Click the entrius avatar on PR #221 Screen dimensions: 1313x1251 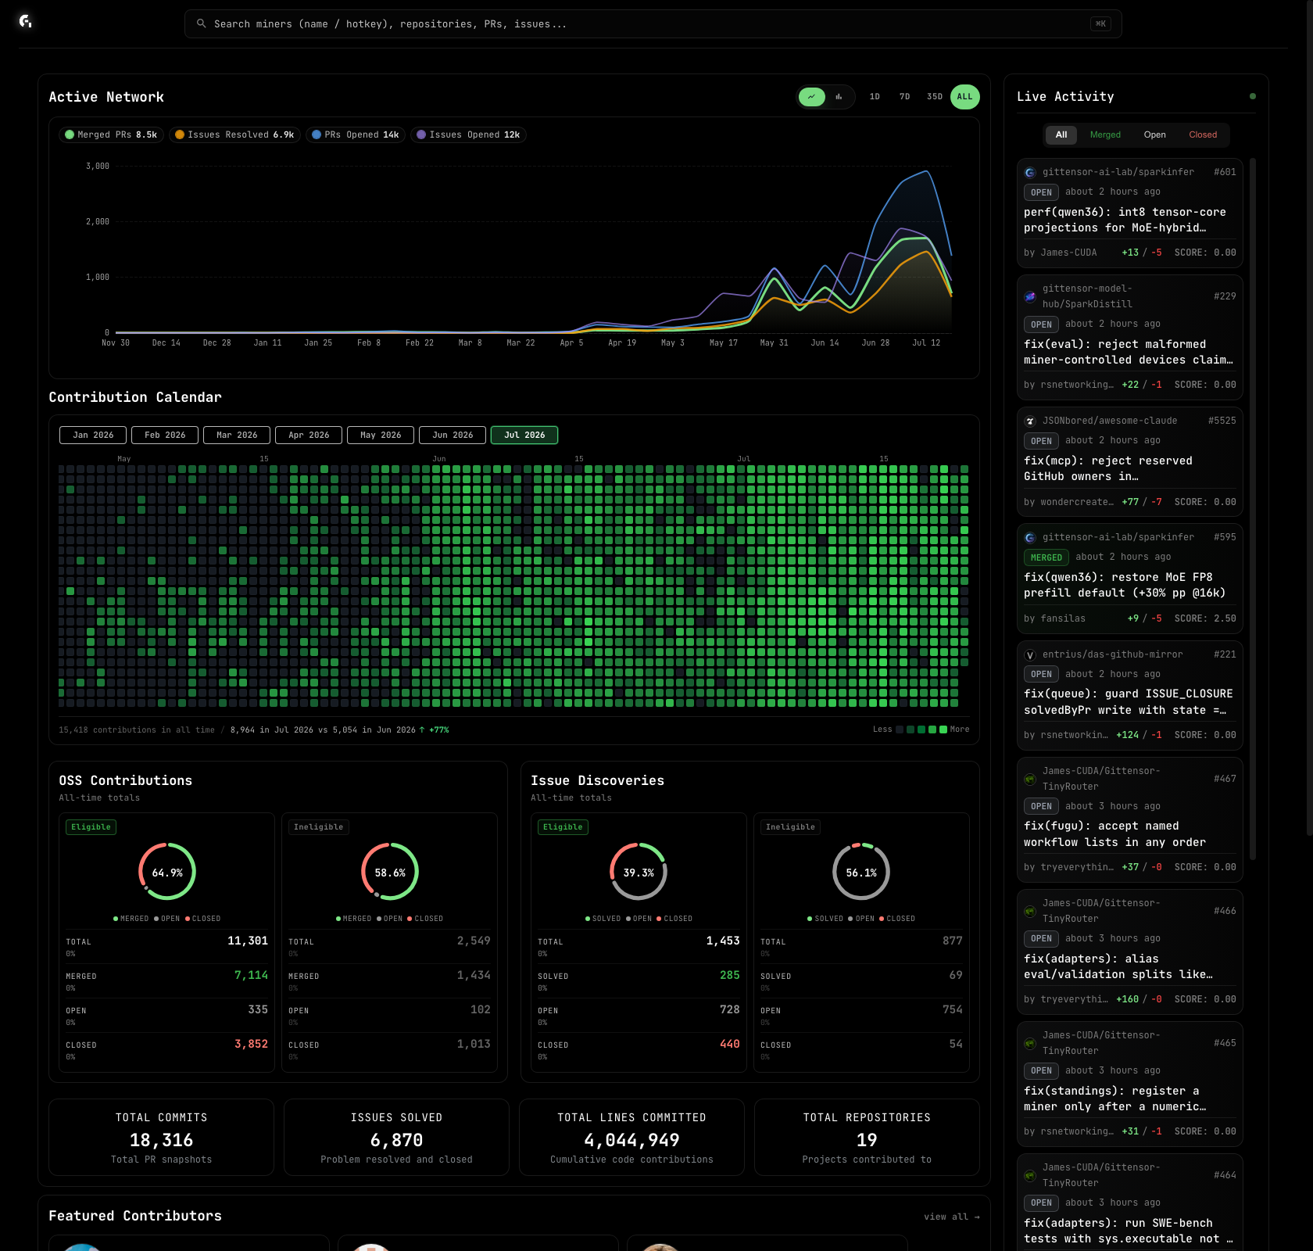point(1030,654)
